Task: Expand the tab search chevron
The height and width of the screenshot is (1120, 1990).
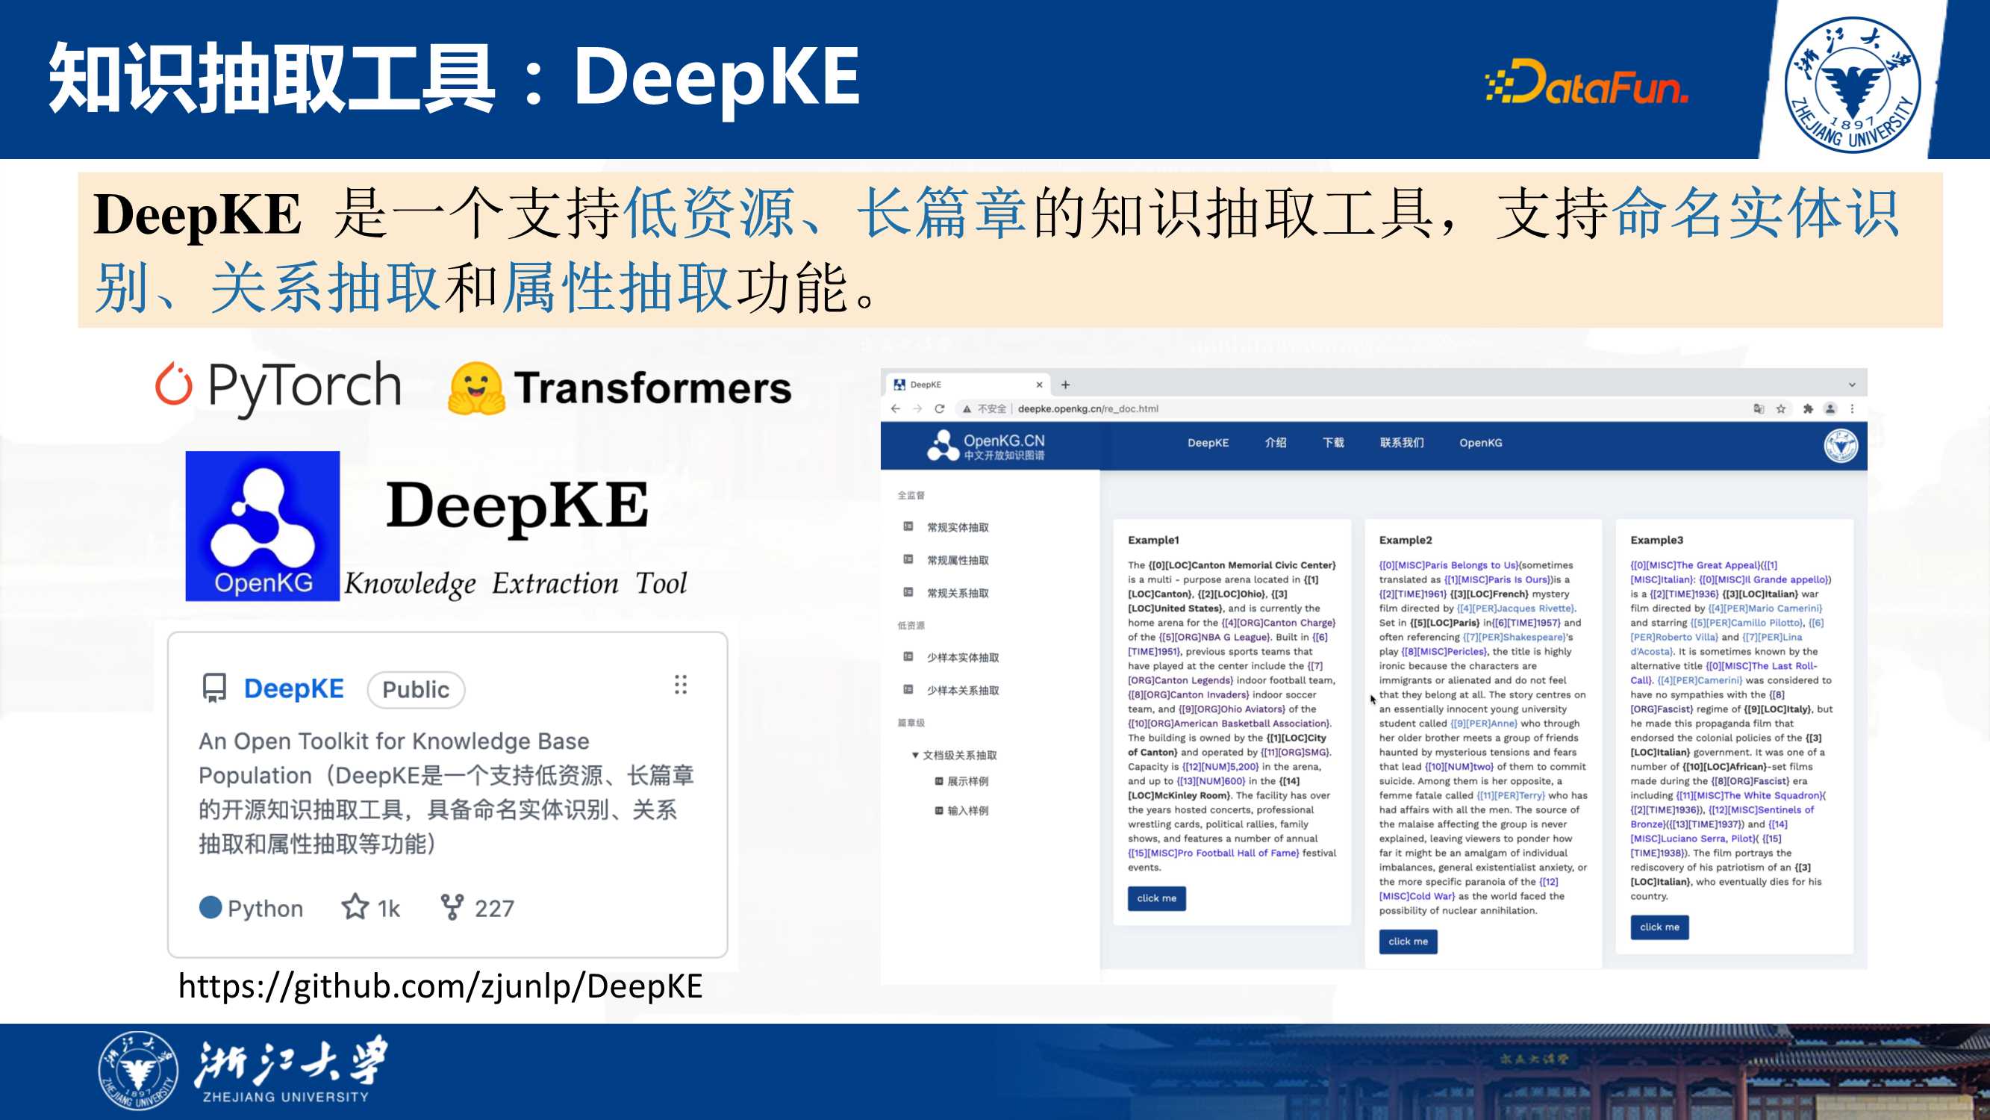Action: [x=1852, y=384]
